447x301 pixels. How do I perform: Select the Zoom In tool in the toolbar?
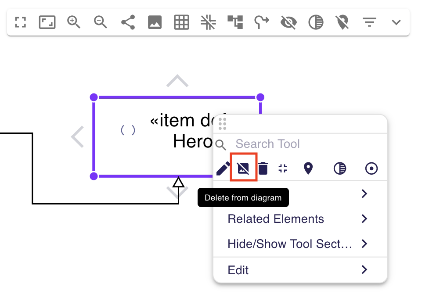(73, 22)
